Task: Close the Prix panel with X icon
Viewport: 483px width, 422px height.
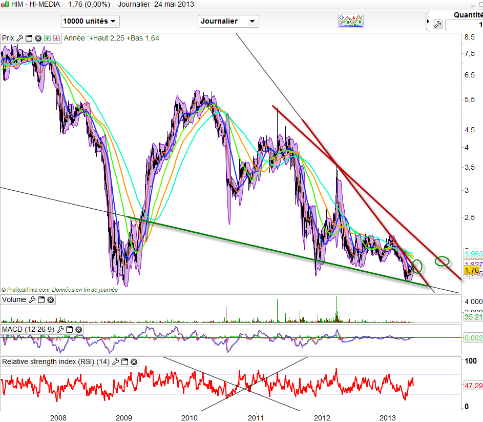Action: 37,38
